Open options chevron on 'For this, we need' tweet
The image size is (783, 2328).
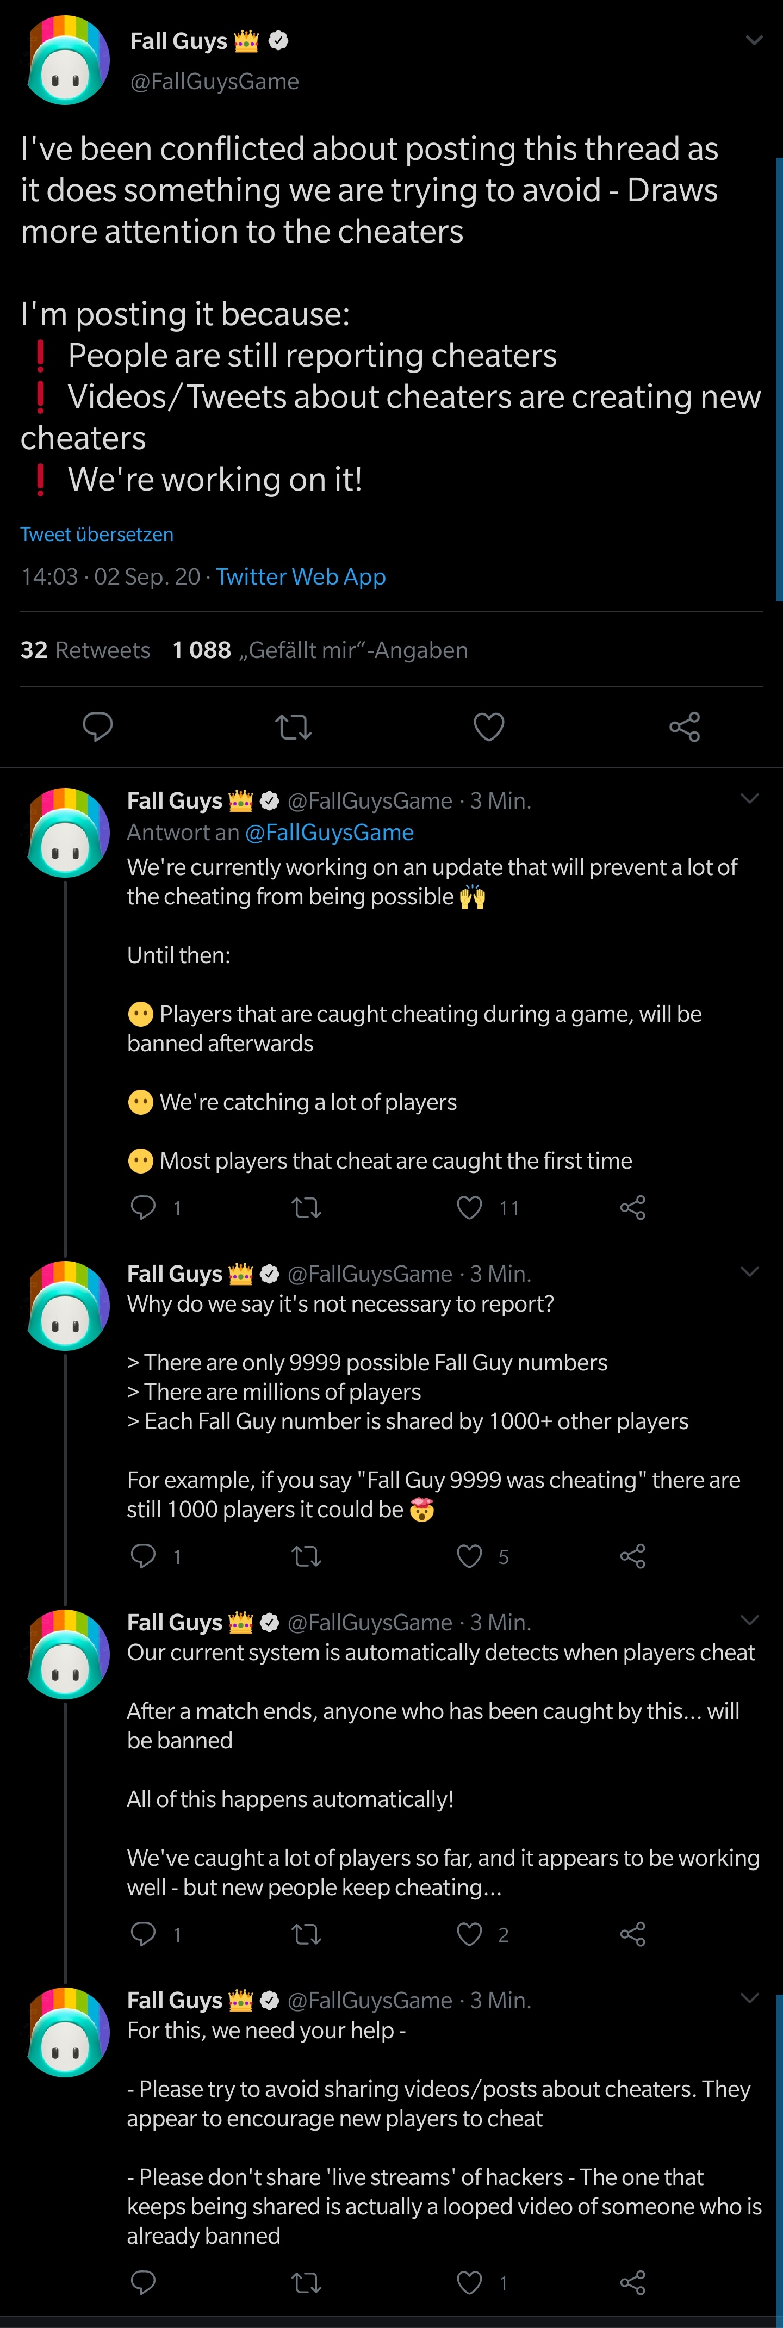[749, 1998]
